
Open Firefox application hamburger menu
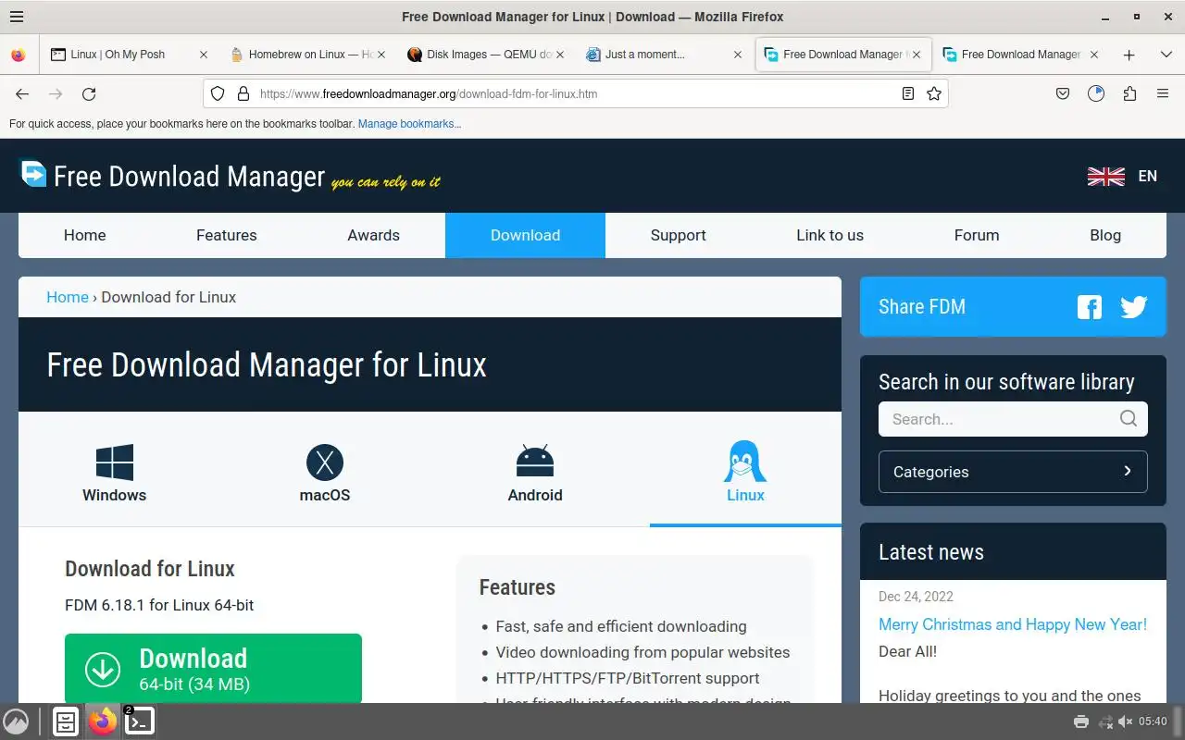tap(1163, 93)
